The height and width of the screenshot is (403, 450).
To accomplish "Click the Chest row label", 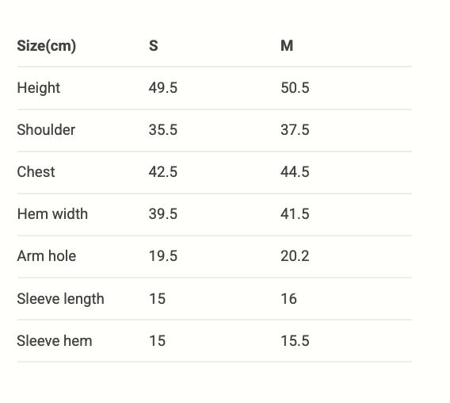I will pos(36,172).
